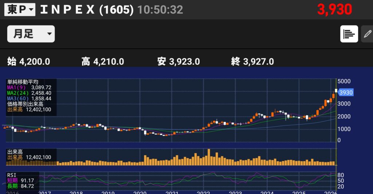Viewport: 373px width, 194px height.
Task: Open the 東P market selector dropdown
Action: (20, 10)
